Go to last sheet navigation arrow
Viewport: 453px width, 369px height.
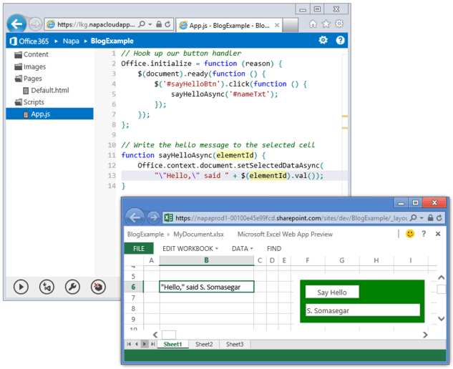coord(153,344)
